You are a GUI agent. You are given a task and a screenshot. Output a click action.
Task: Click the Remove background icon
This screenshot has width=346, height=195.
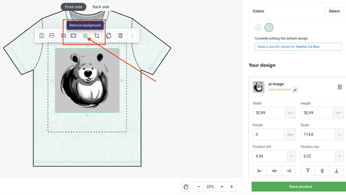(85, 36)
